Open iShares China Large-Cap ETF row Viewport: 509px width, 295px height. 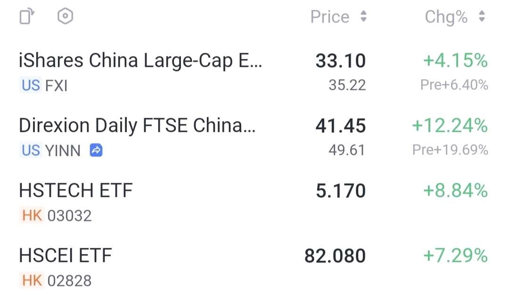coord(253,72)
